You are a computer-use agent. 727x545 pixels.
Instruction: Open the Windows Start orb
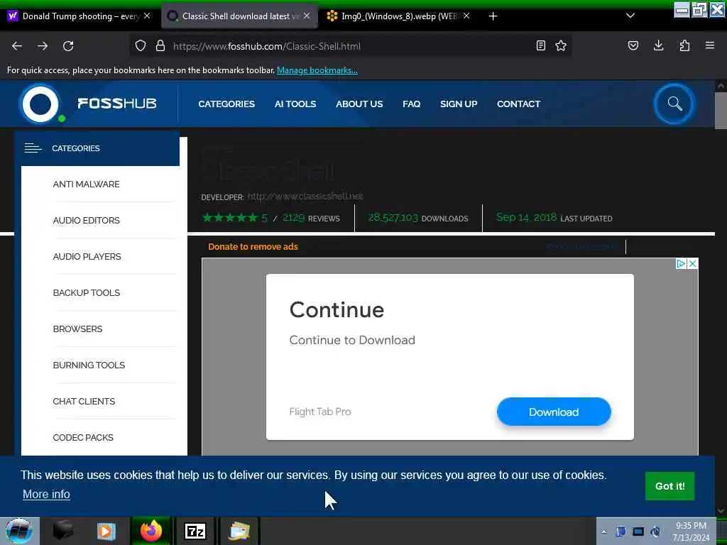19,531
